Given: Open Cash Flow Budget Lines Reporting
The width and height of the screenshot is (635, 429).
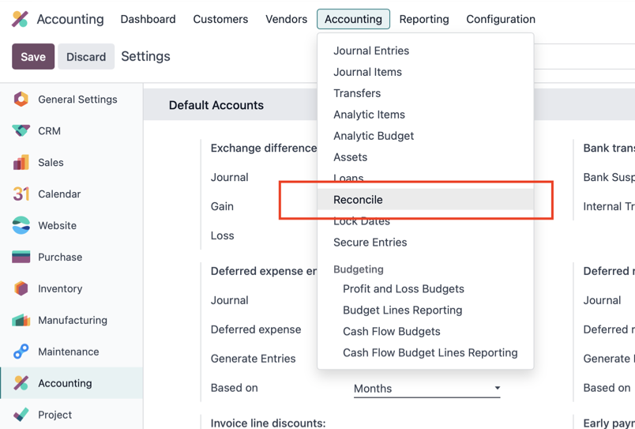Looking at the screenshot, I should pos(426,353).
